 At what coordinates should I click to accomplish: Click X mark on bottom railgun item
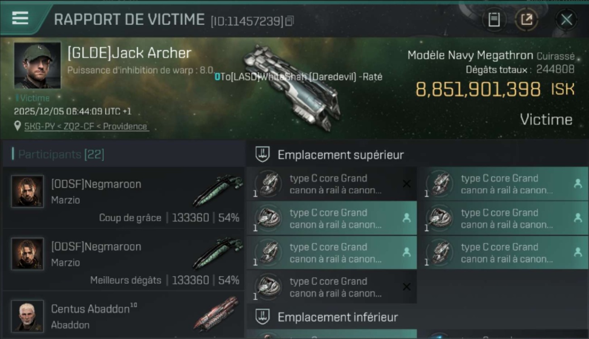point(406,287)
